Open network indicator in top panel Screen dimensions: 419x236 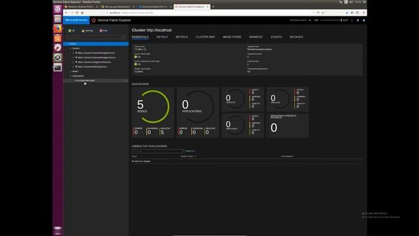click(340, 2)
